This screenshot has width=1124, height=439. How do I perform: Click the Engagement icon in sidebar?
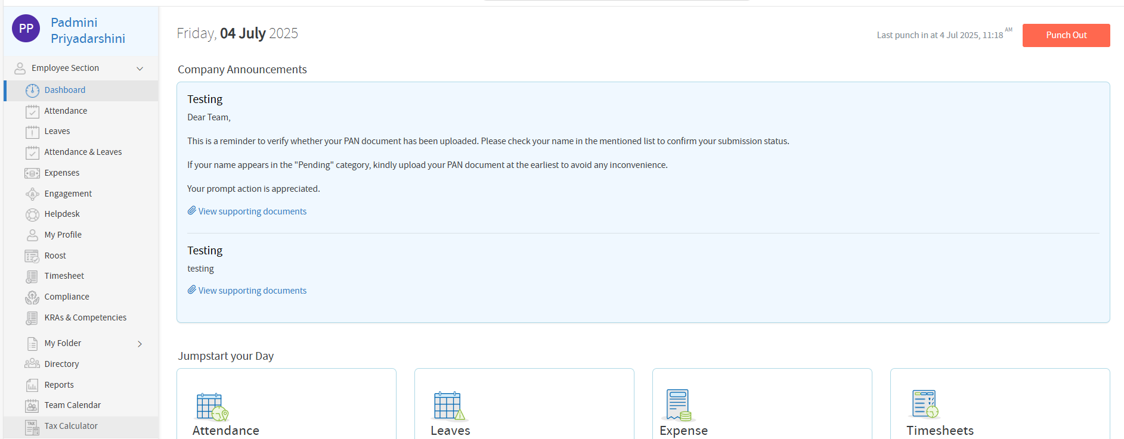click(32, 194)
